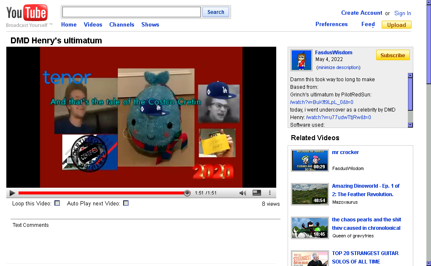The height and width of the screenshot is (266, 431).
Task: Enable Auto Play next Video checkbox
Action: click(126, 203)
